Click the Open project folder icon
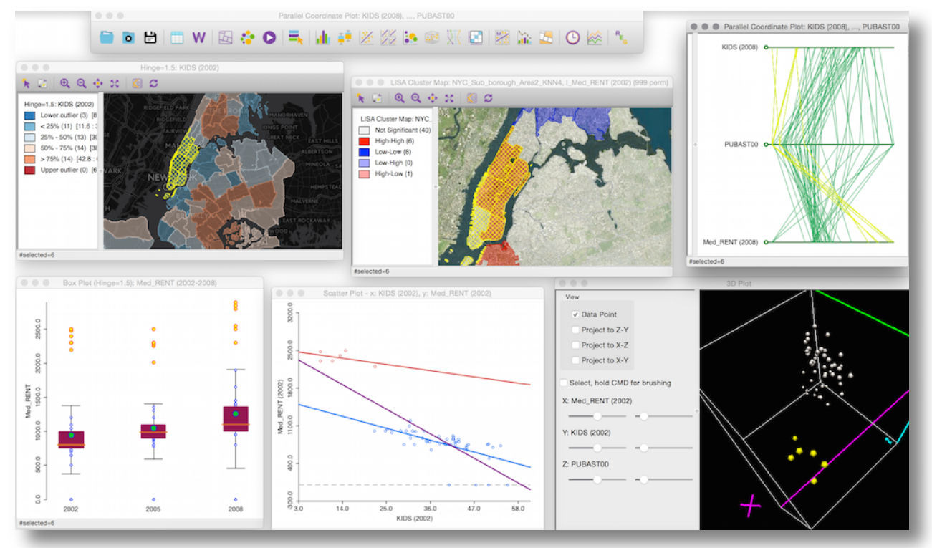 pos(107,38)
